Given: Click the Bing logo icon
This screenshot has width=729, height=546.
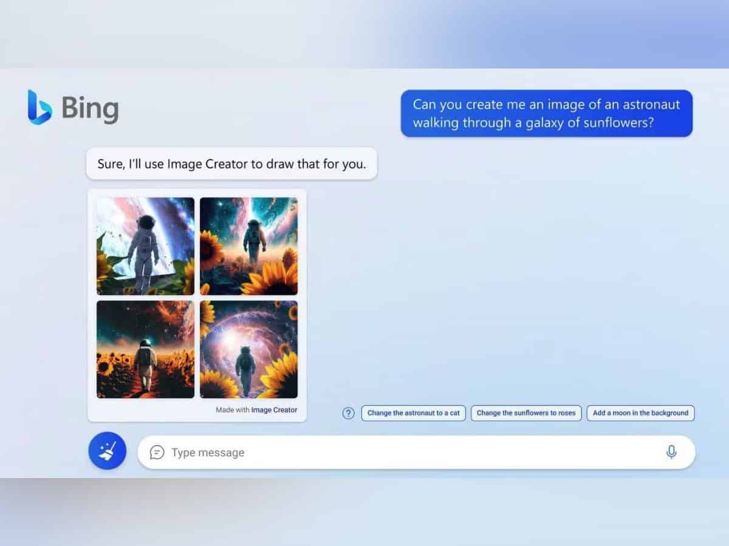Looking at the screenshot, I should click(x=40, y=108).
